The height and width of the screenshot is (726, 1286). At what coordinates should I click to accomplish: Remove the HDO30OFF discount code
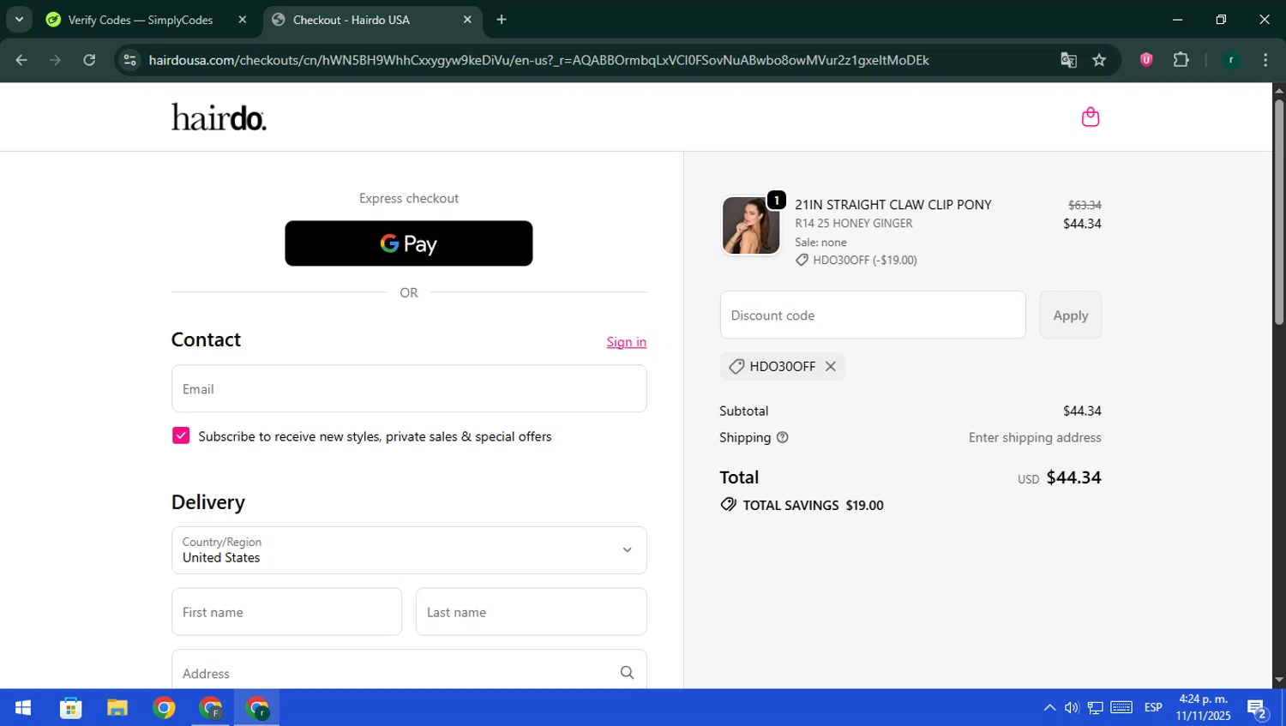point(830,366)
